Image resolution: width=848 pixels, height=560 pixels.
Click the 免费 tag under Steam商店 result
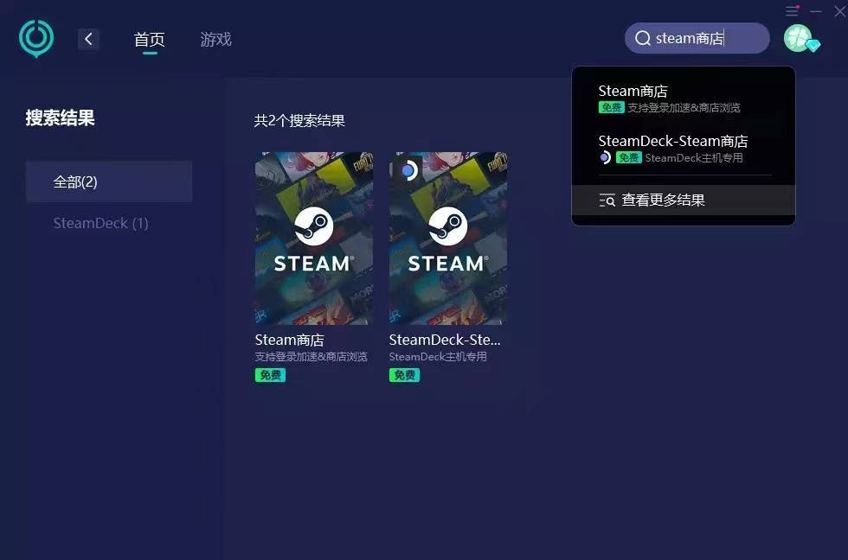coord(270,375)
